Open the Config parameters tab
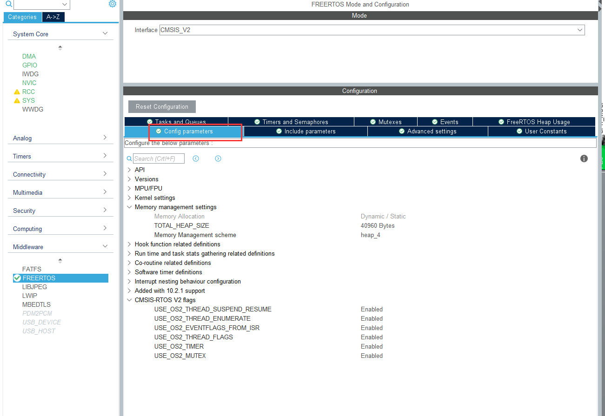The height and width of the screenshot is (416, 605). point(184,132)
